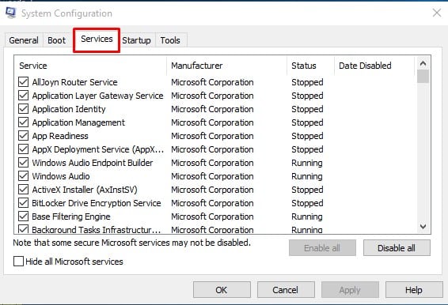Close the System Configuration window

[x=437, y=13]
